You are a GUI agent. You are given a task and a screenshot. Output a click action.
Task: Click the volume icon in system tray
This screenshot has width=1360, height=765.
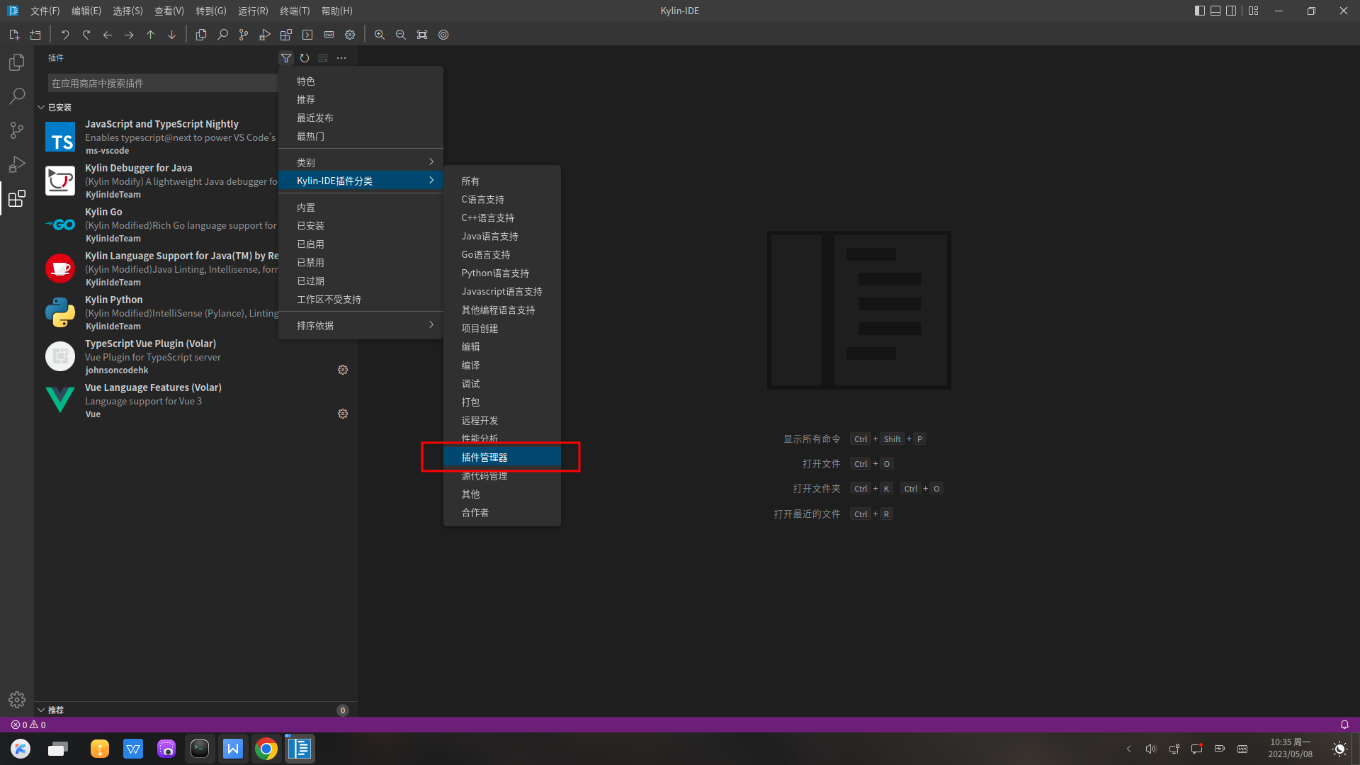tap(1151, 749)
